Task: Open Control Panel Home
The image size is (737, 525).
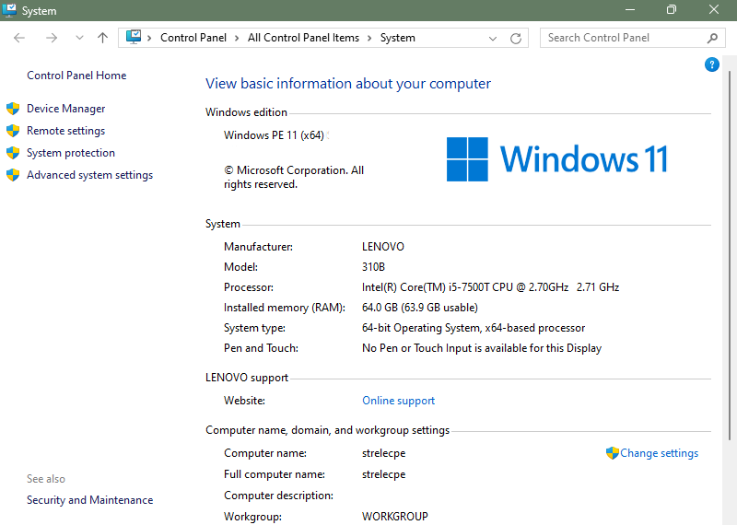Action: [76, 76]
